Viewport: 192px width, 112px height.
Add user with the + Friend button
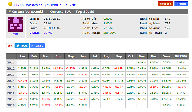point(181,4)
